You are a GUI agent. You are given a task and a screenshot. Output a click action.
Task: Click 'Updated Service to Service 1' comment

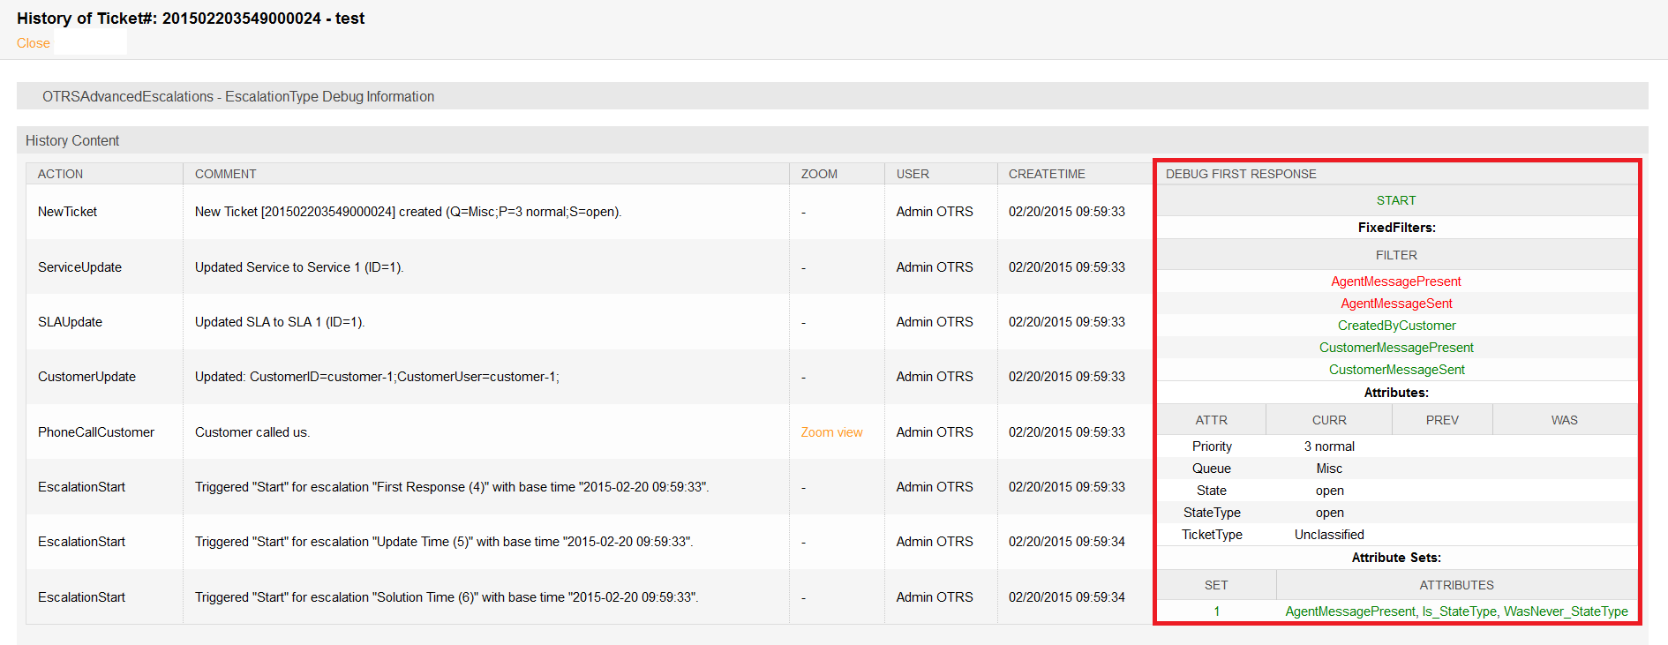299,267
